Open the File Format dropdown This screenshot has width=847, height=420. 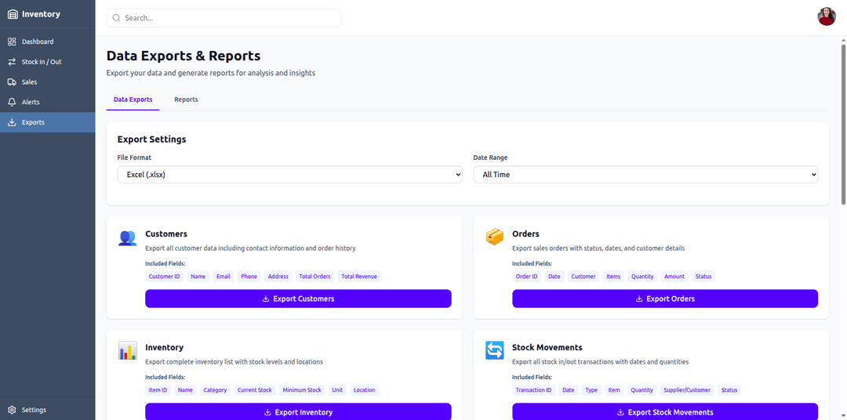289,175
